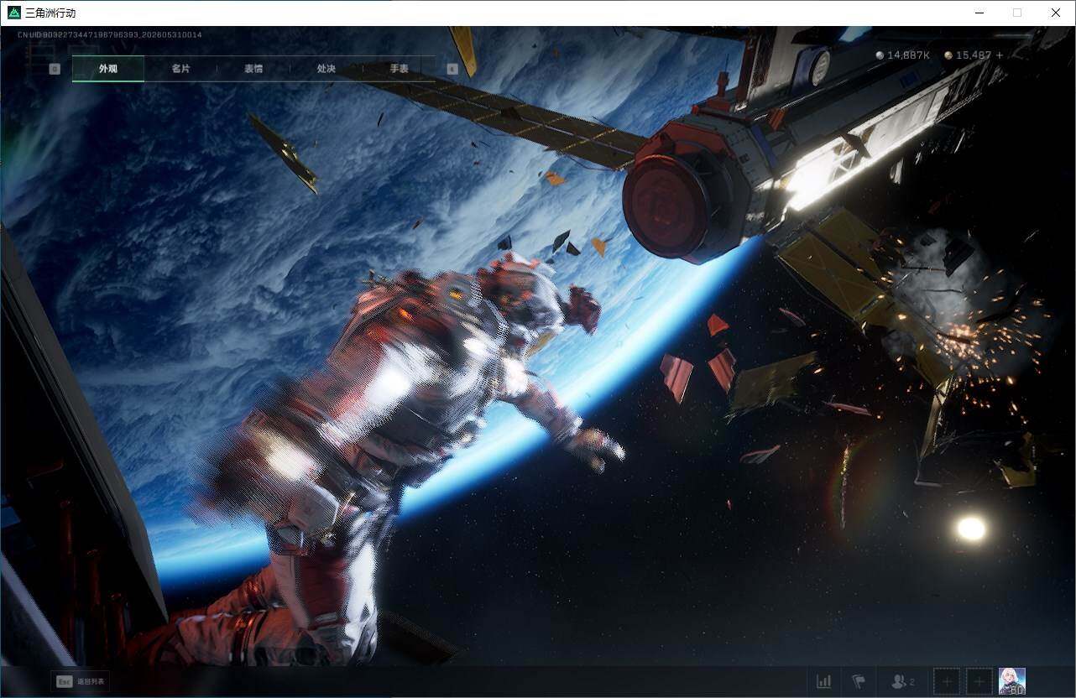Switch to the 名片 tab

click(x=180, y=69)
